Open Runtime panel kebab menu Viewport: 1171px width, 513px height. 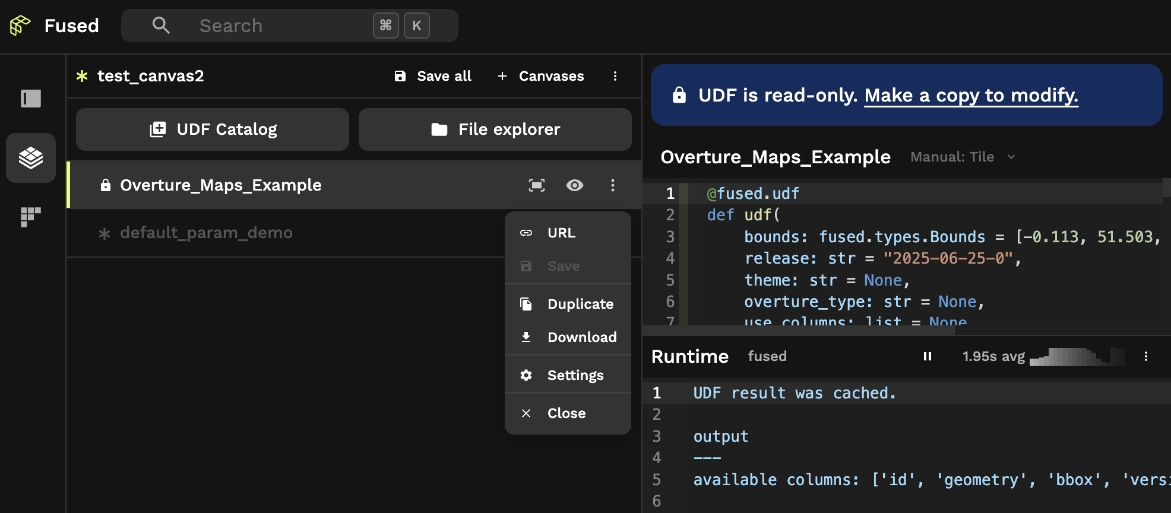coord(1145,356)
